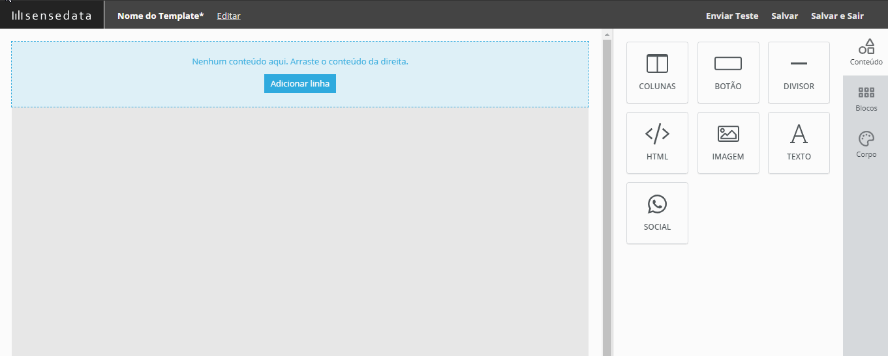The height and width of the screenshot is (356, 888).
Task: Click the canvas vertical scrollbar track
Action: [607, 198]
